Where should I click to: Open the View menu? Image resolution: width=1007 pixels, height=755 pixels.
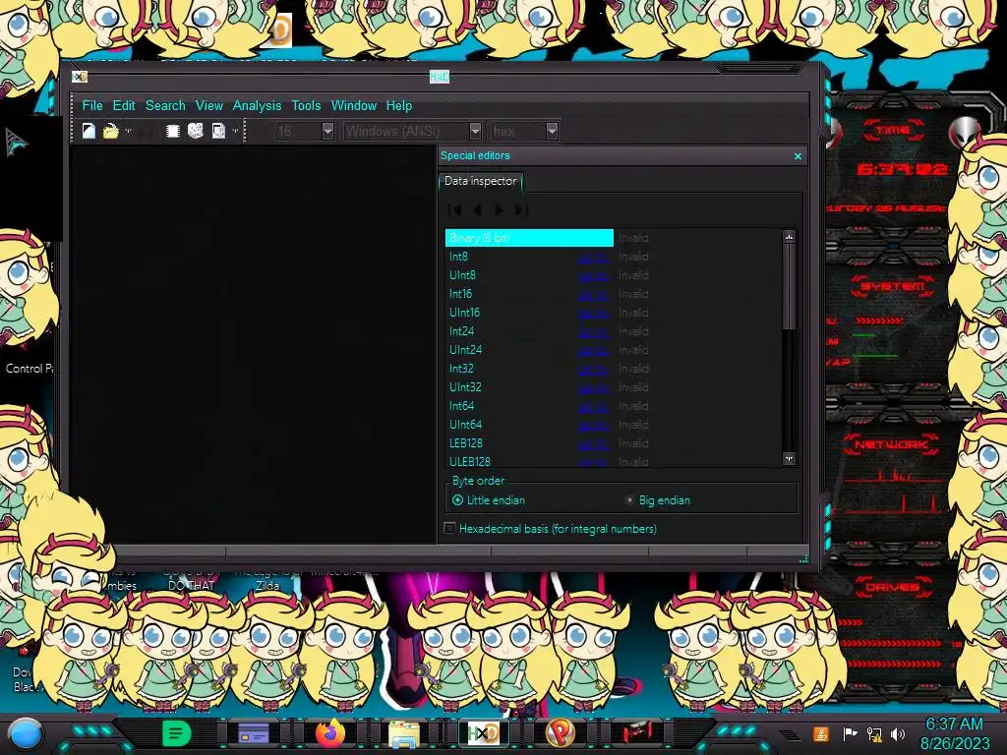(x=209, y=105)
